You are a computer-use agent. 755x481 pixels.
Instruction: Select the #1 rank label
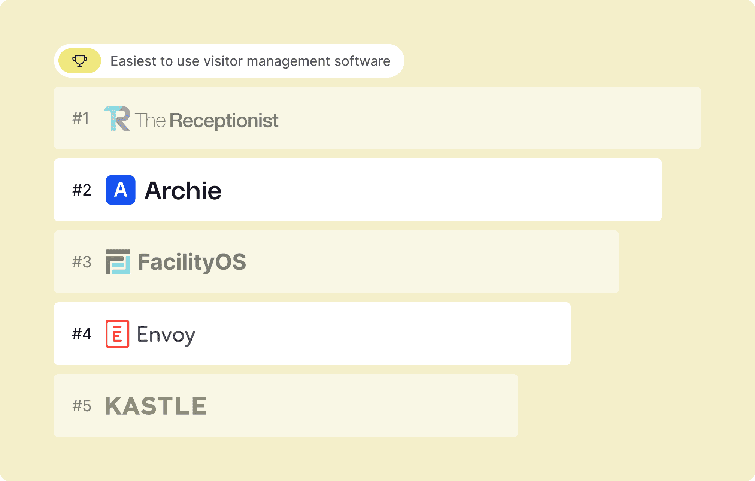coord(81,118)
